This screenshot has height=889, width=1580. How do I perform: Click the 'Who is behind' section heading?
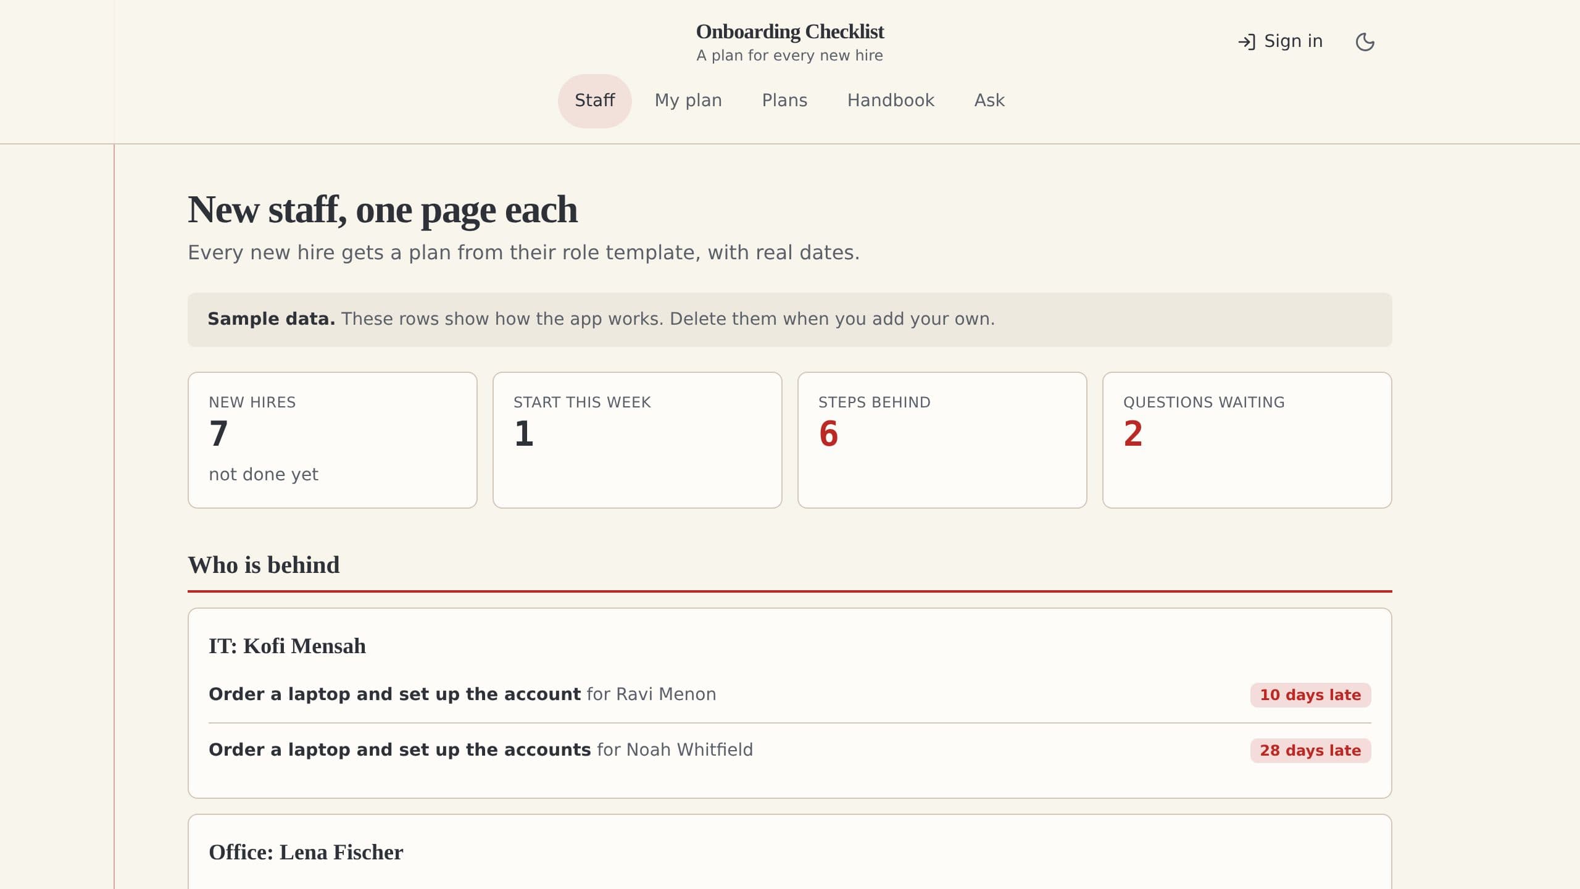[x=264, y=565]
